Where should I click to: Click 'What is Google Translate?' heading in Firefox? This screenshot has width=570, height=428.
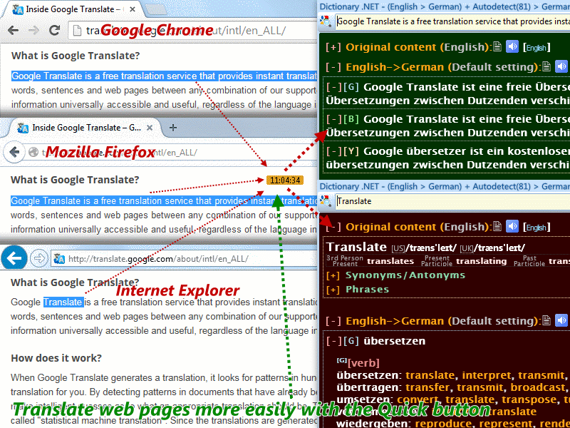(75, 180)
